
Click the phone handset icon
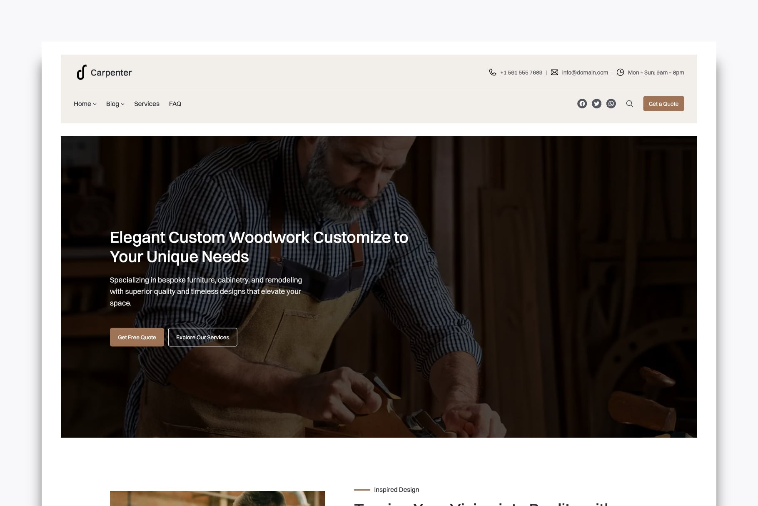pyautogui.click(x=492, y=72)
